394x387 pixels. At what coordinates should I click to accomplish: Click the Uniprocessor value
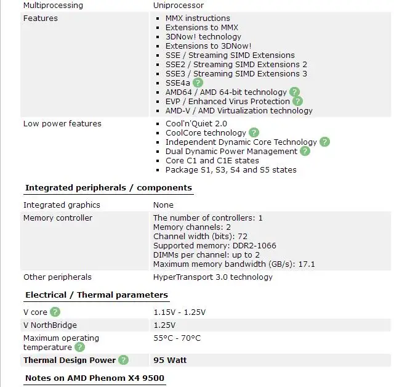tap(179, 6)
